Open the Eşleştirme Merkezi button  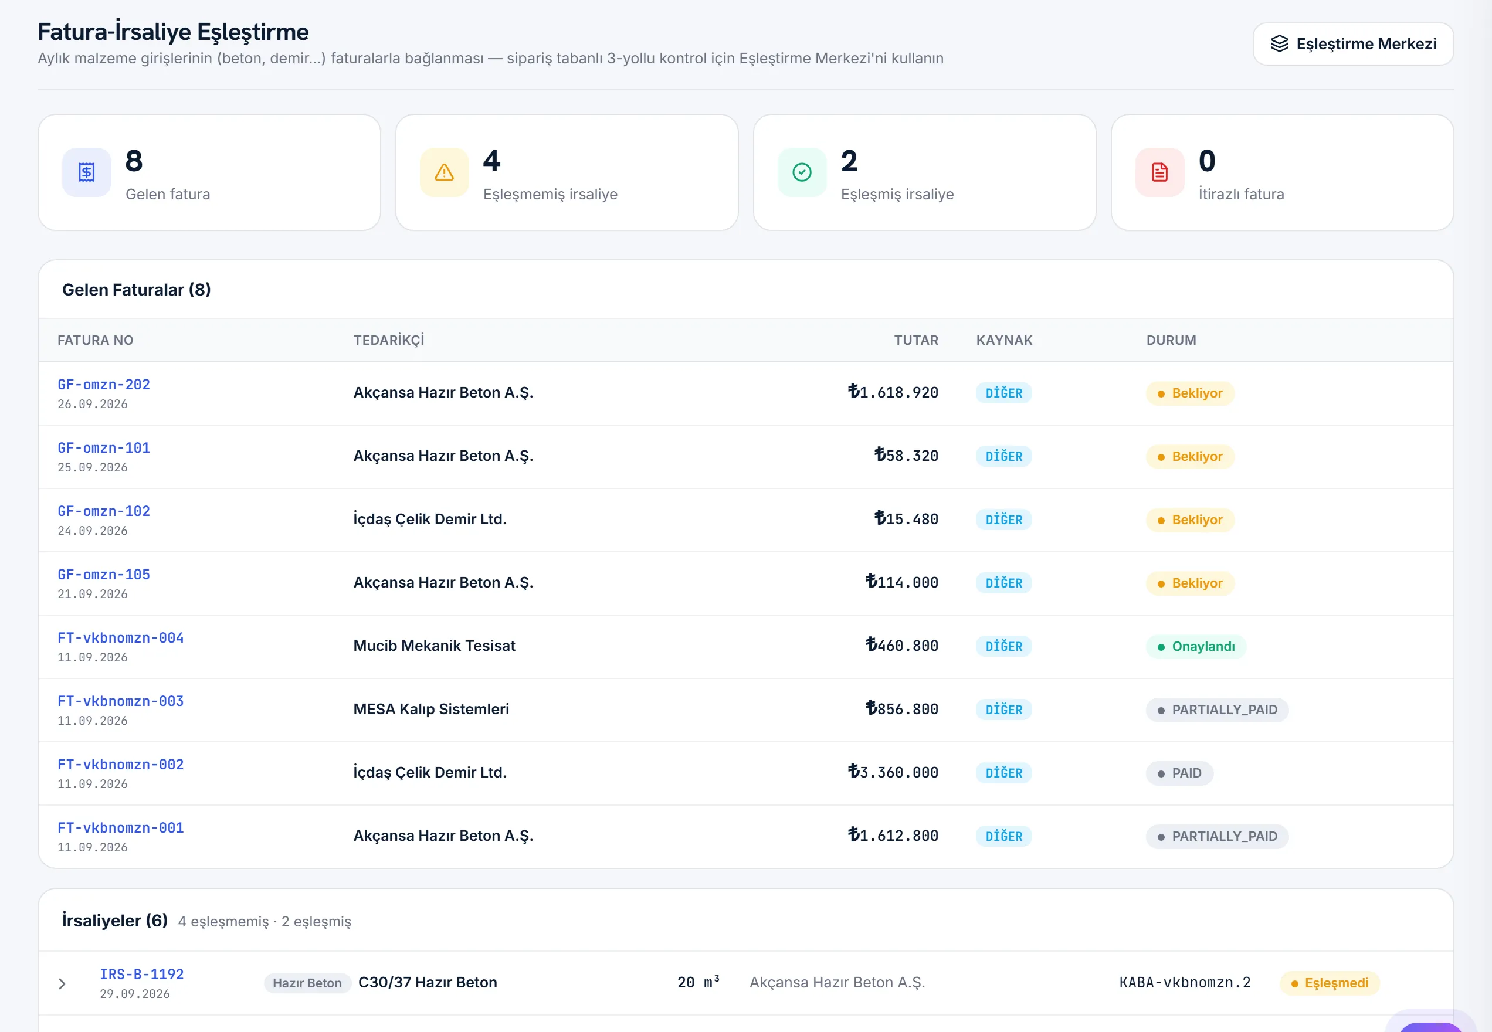[x=1353, y=44]
